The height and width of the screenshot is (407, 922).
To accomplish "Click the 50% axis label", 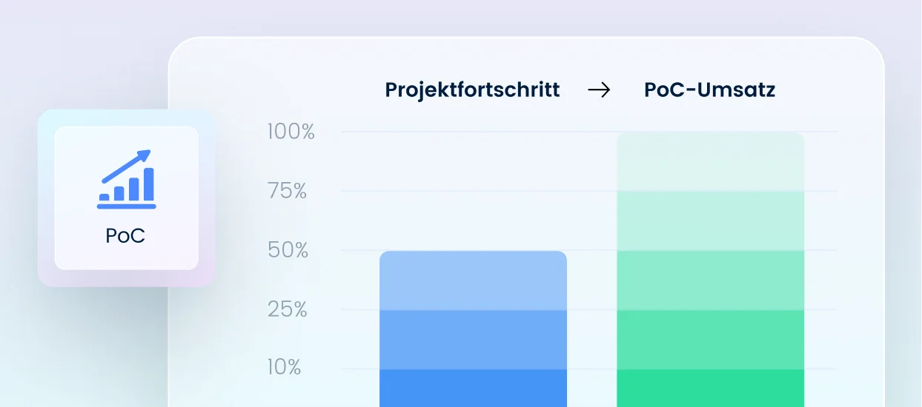I will point(288,251).
